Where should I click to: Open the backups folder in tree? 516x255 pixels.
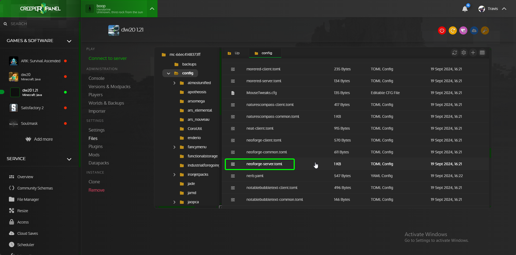coord(189,64)
